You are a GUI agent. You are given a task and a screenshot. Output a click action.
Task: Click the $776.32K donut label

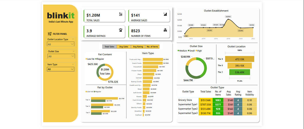pos(113,82)
